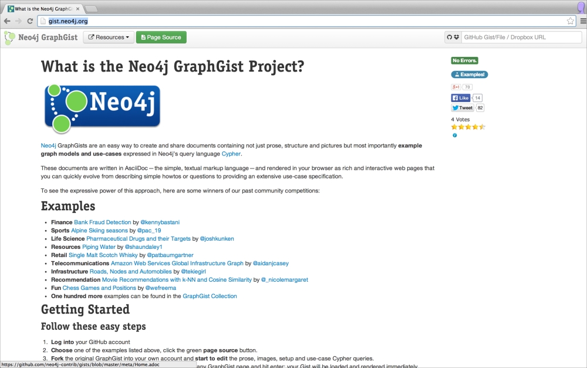The width and height of the screenshot is (587, 368).
Task: Click the 'Follow these easy steps' subheading
Action: 93,326
